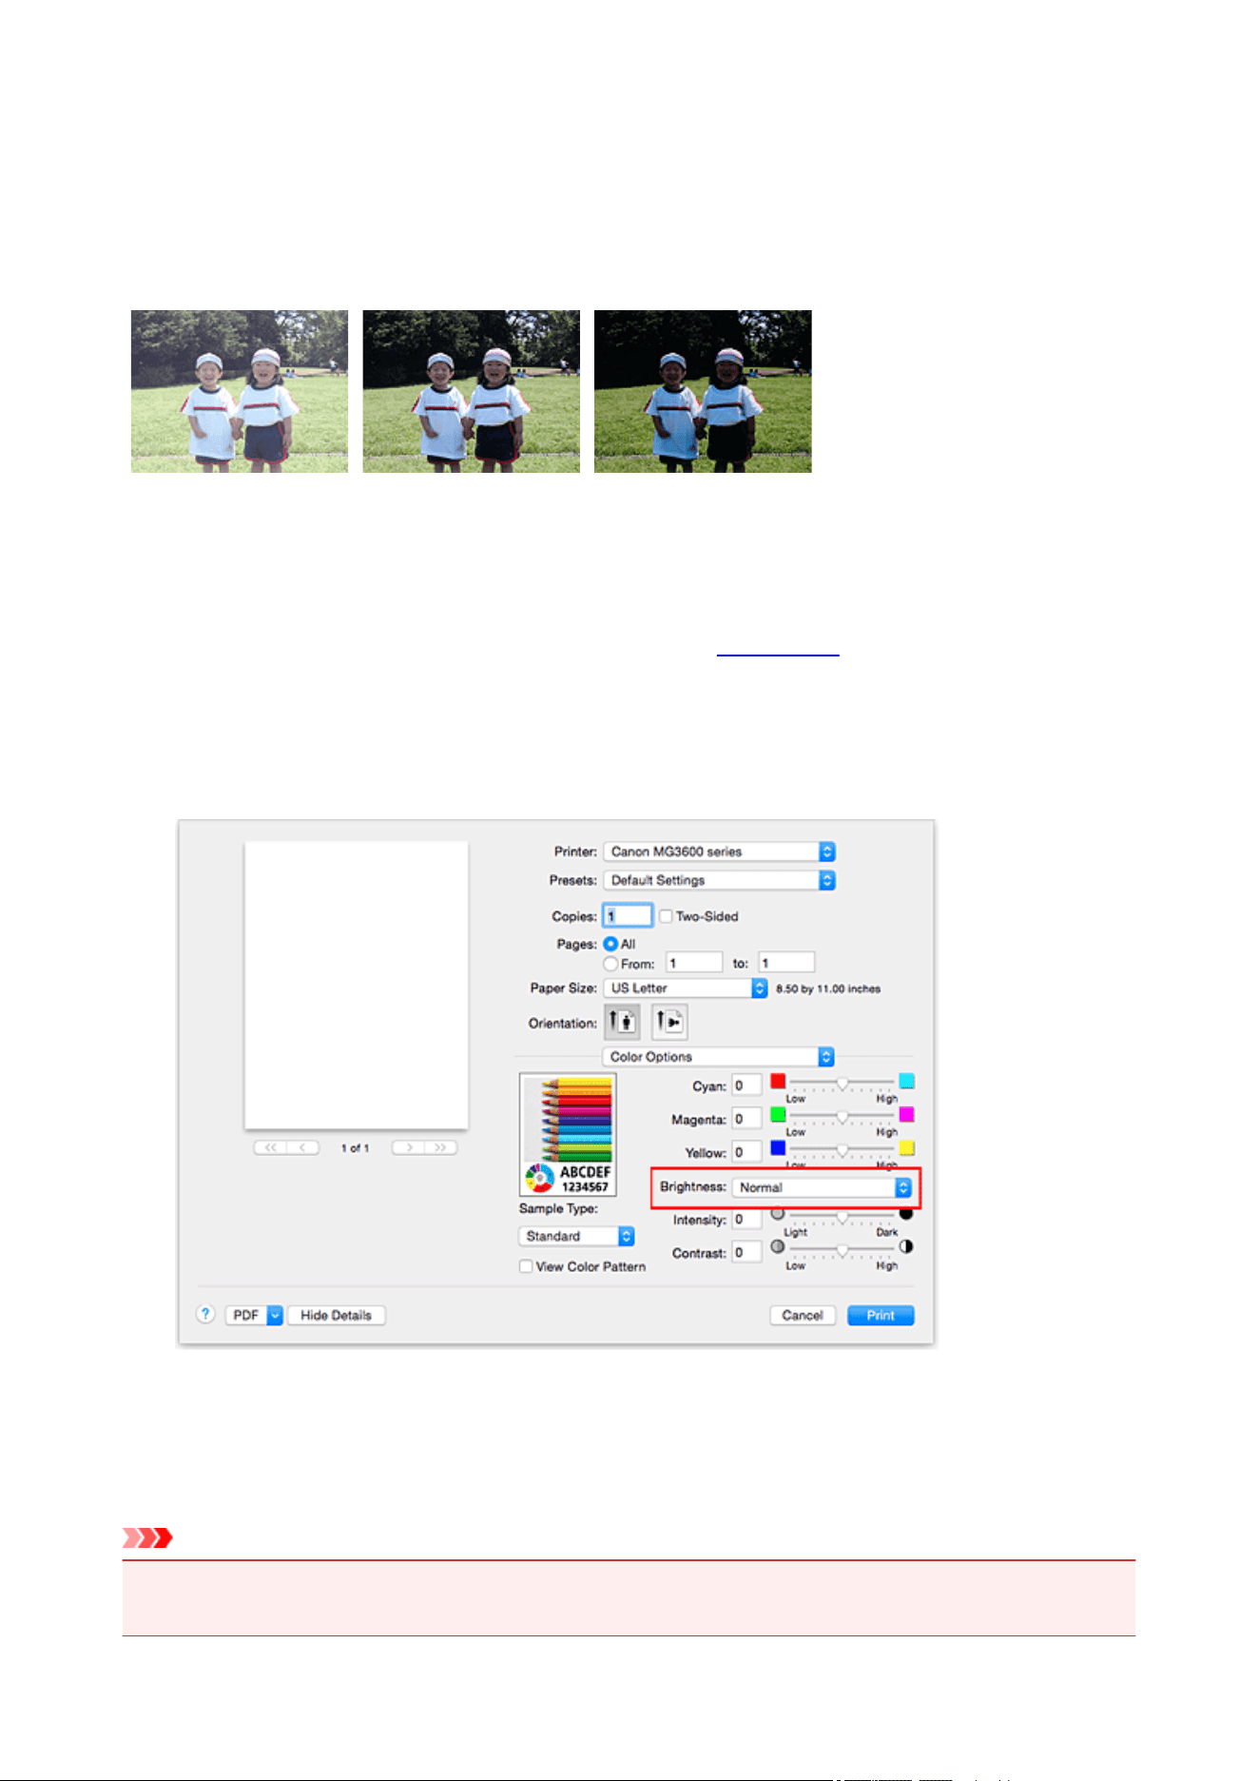Click the yellow swatch at Yellow High end
Screen dimensions: 1259x1781
(907, 1147)
